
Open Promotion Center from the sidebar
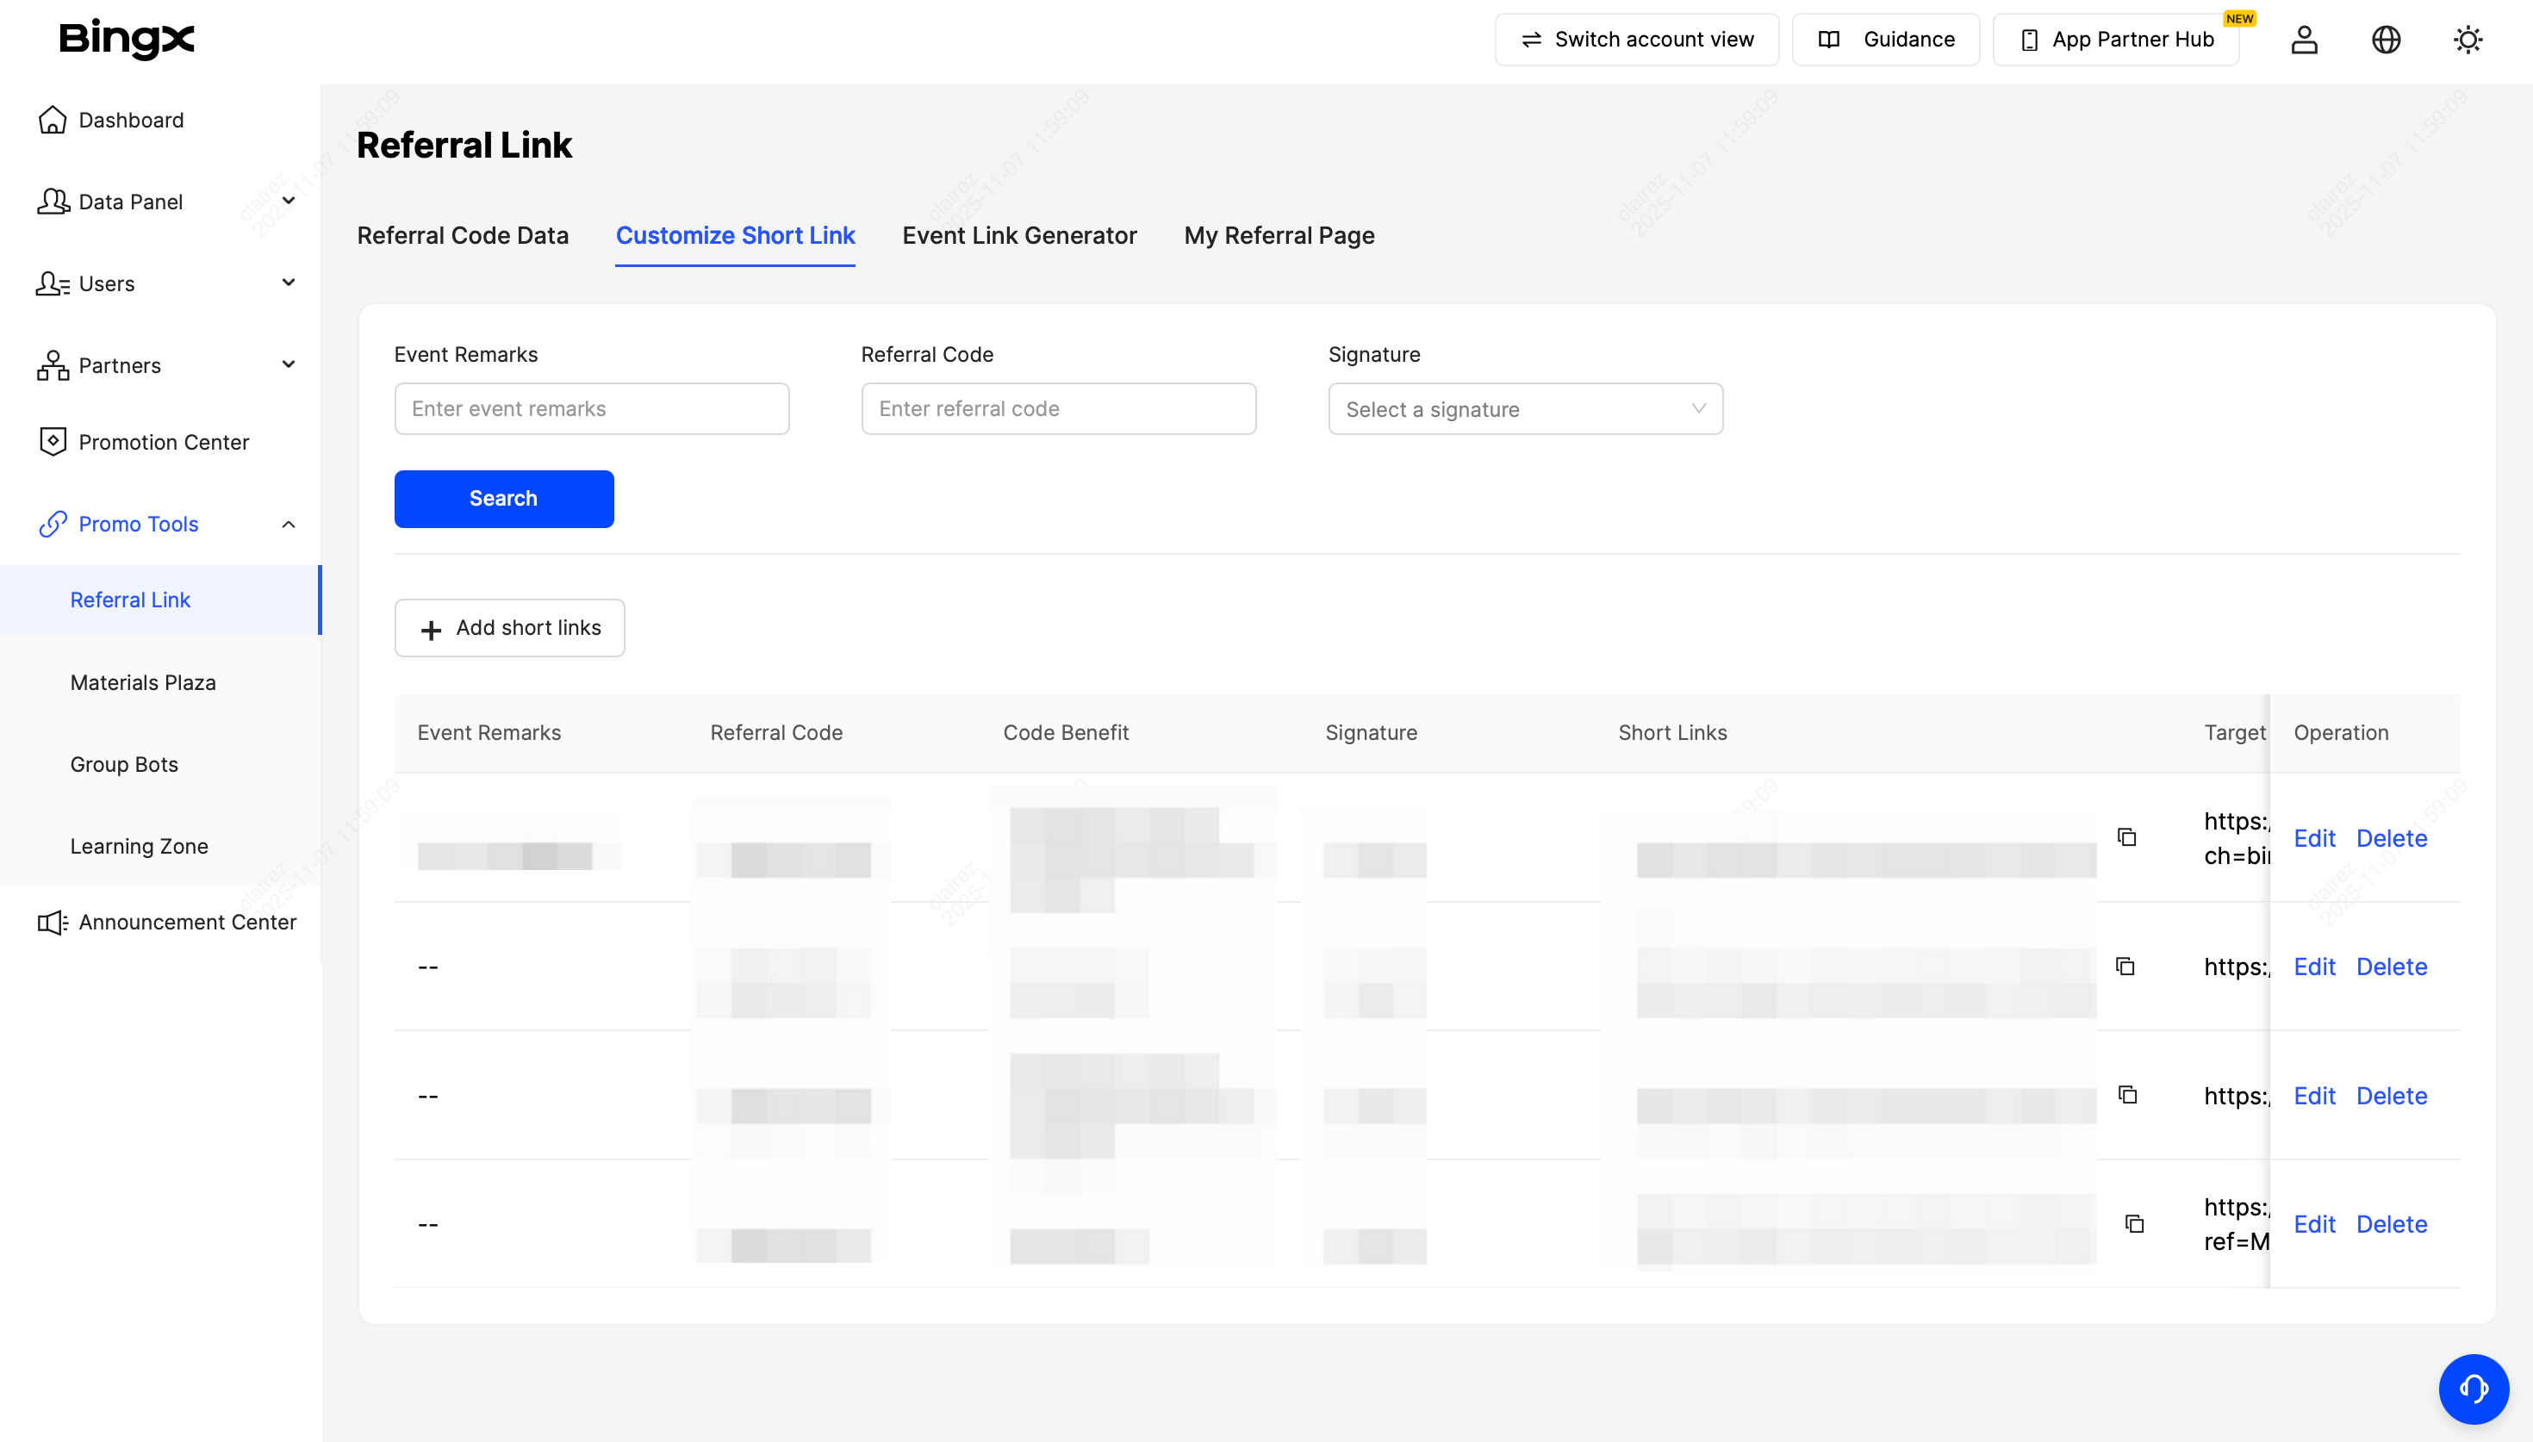coord(164,442)
